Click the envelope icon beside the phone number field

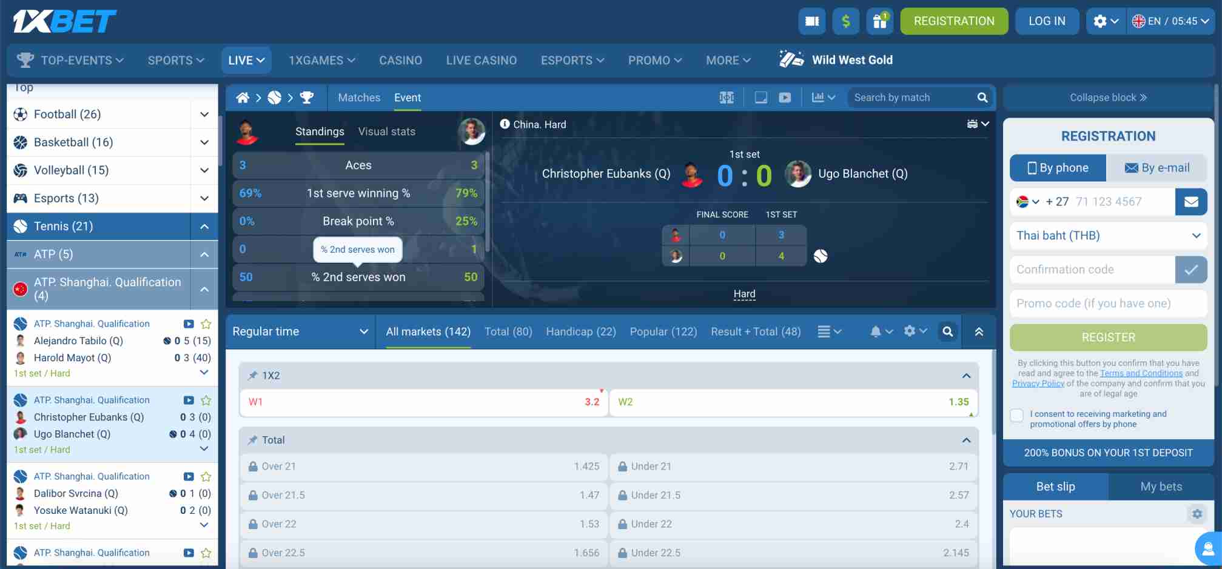(x=1191, y=202)
